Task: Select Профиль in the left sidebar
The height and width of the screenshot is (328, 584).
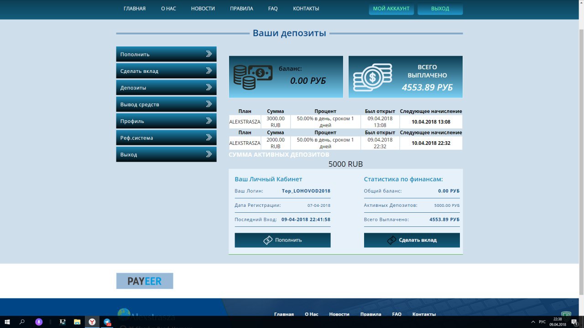Action: [166, 121]
